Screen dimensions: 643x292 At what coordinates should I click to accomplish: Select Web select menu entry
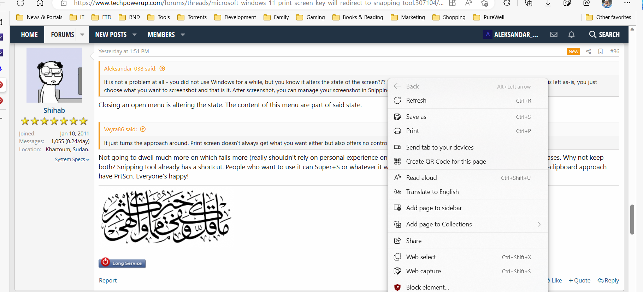(x=468, y=257)
